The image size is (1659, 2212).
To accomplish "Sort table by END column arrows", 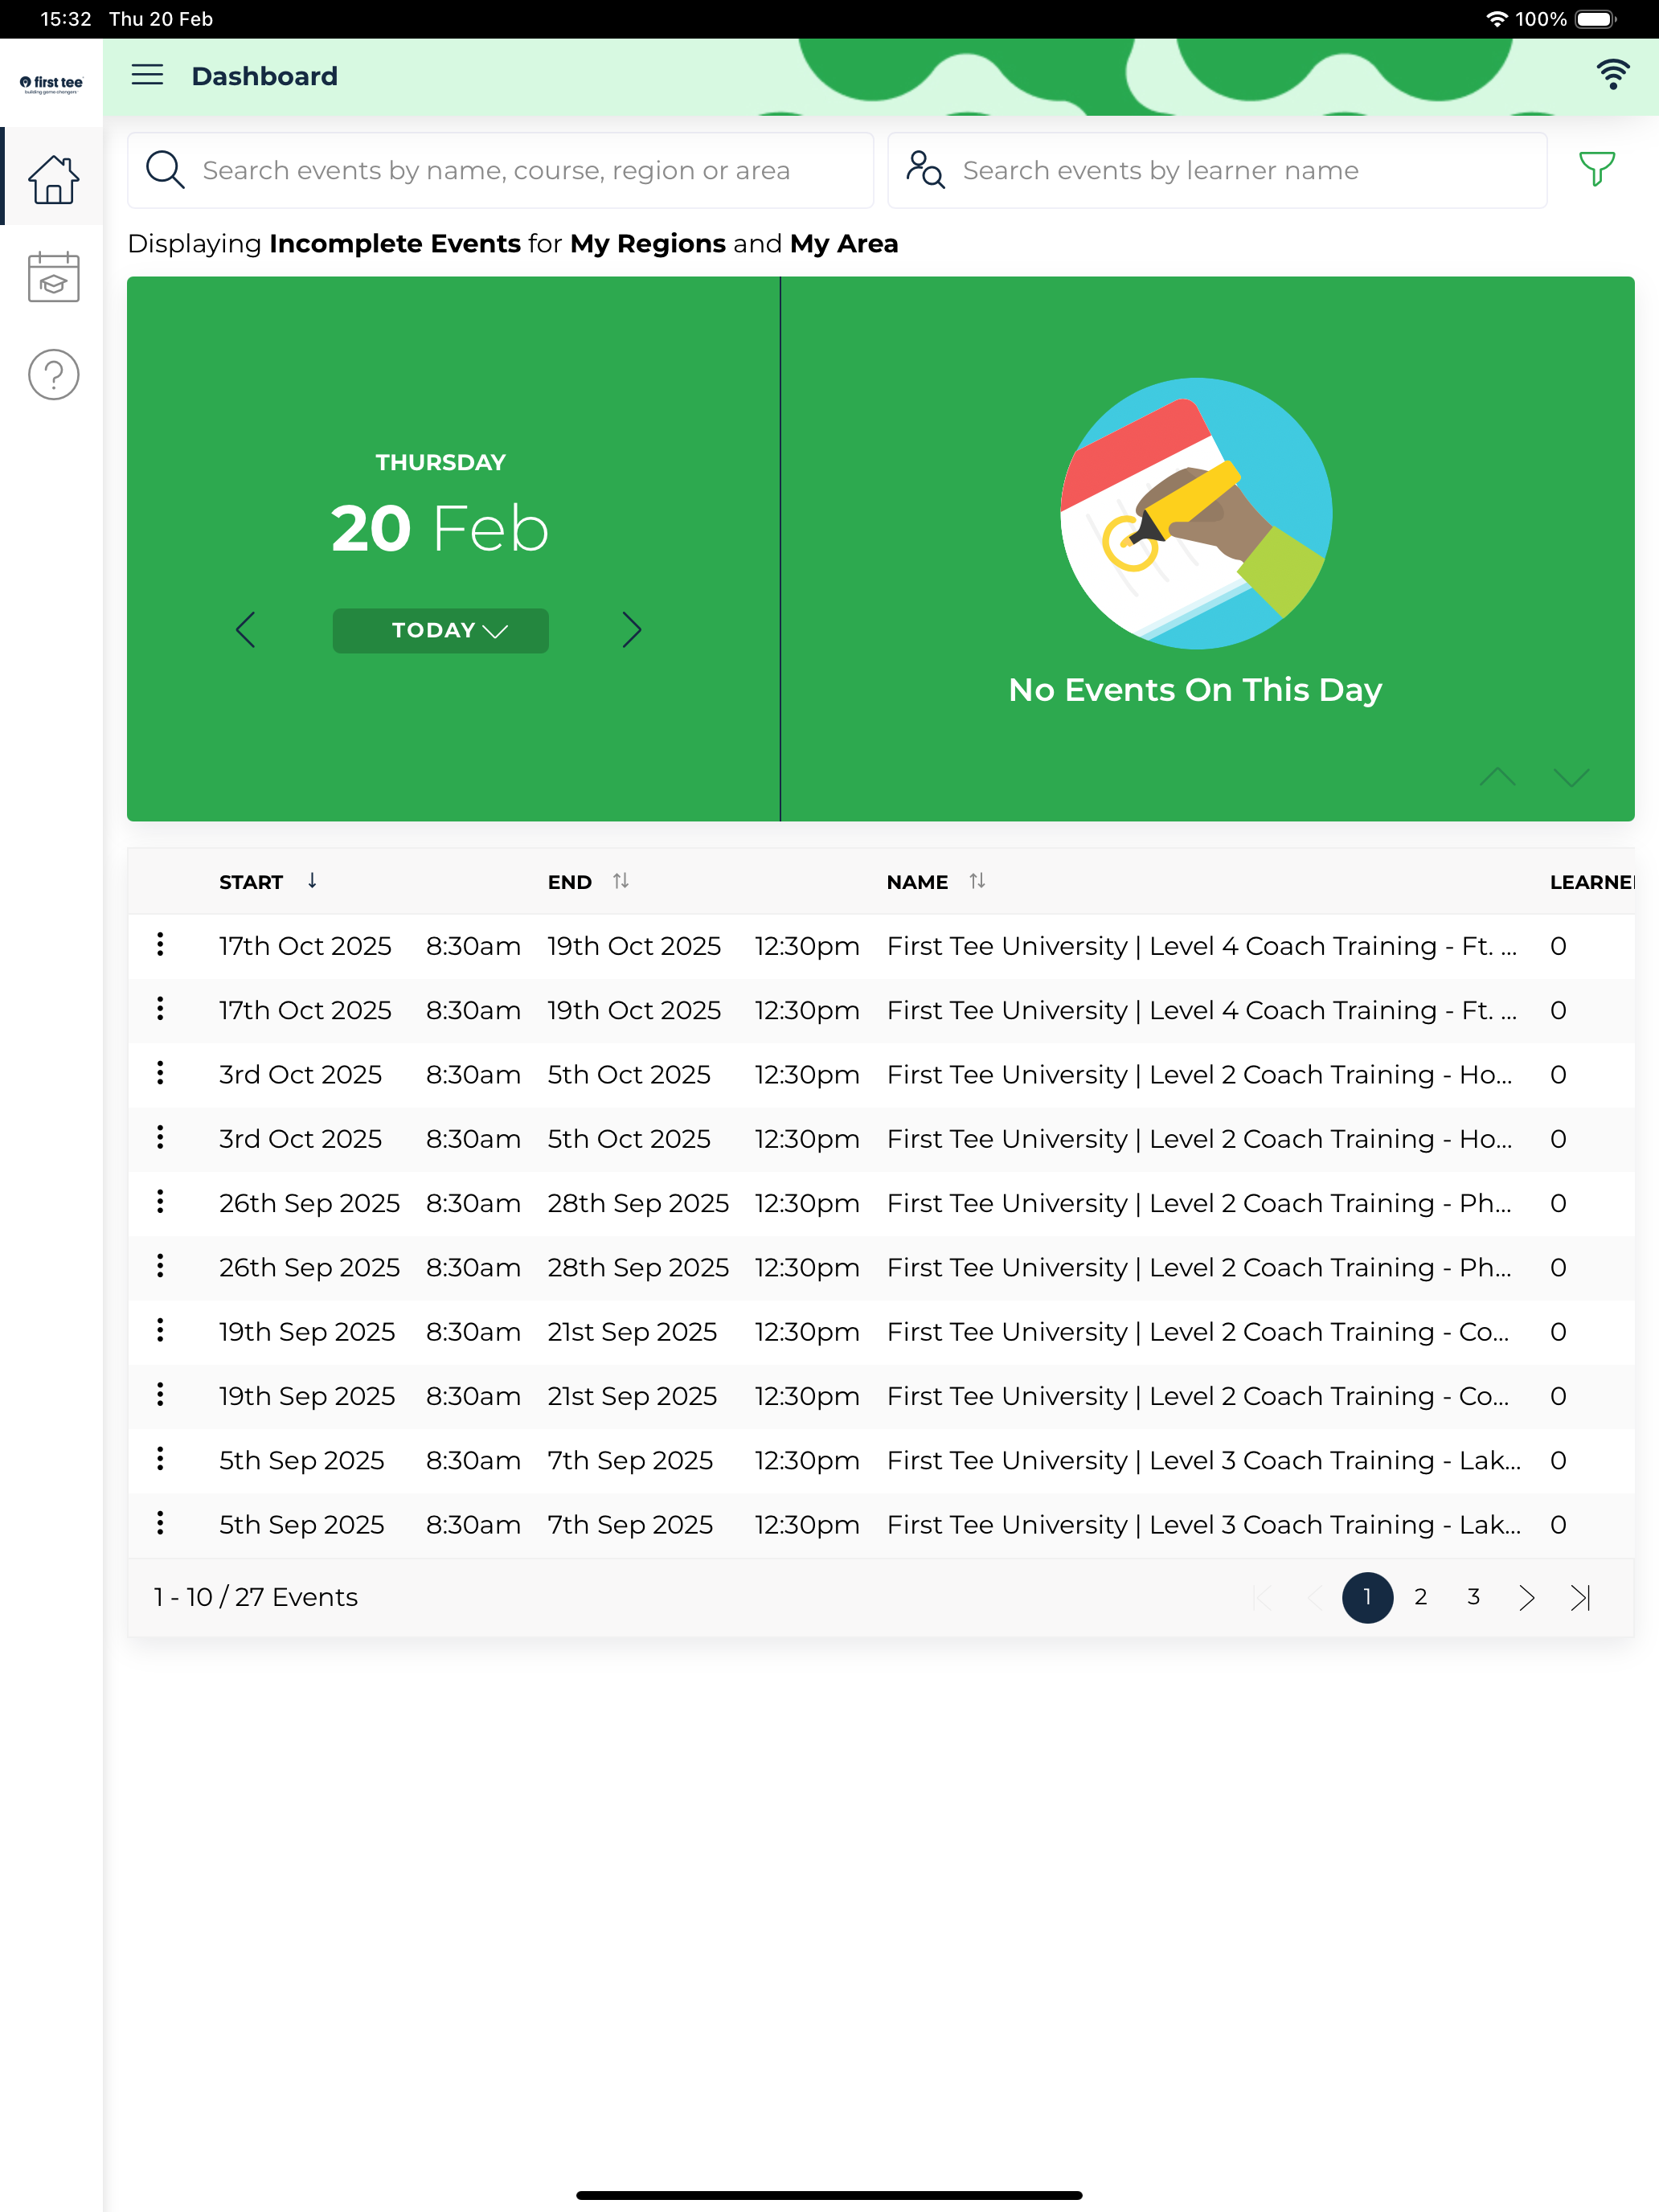I will [621, 881].
